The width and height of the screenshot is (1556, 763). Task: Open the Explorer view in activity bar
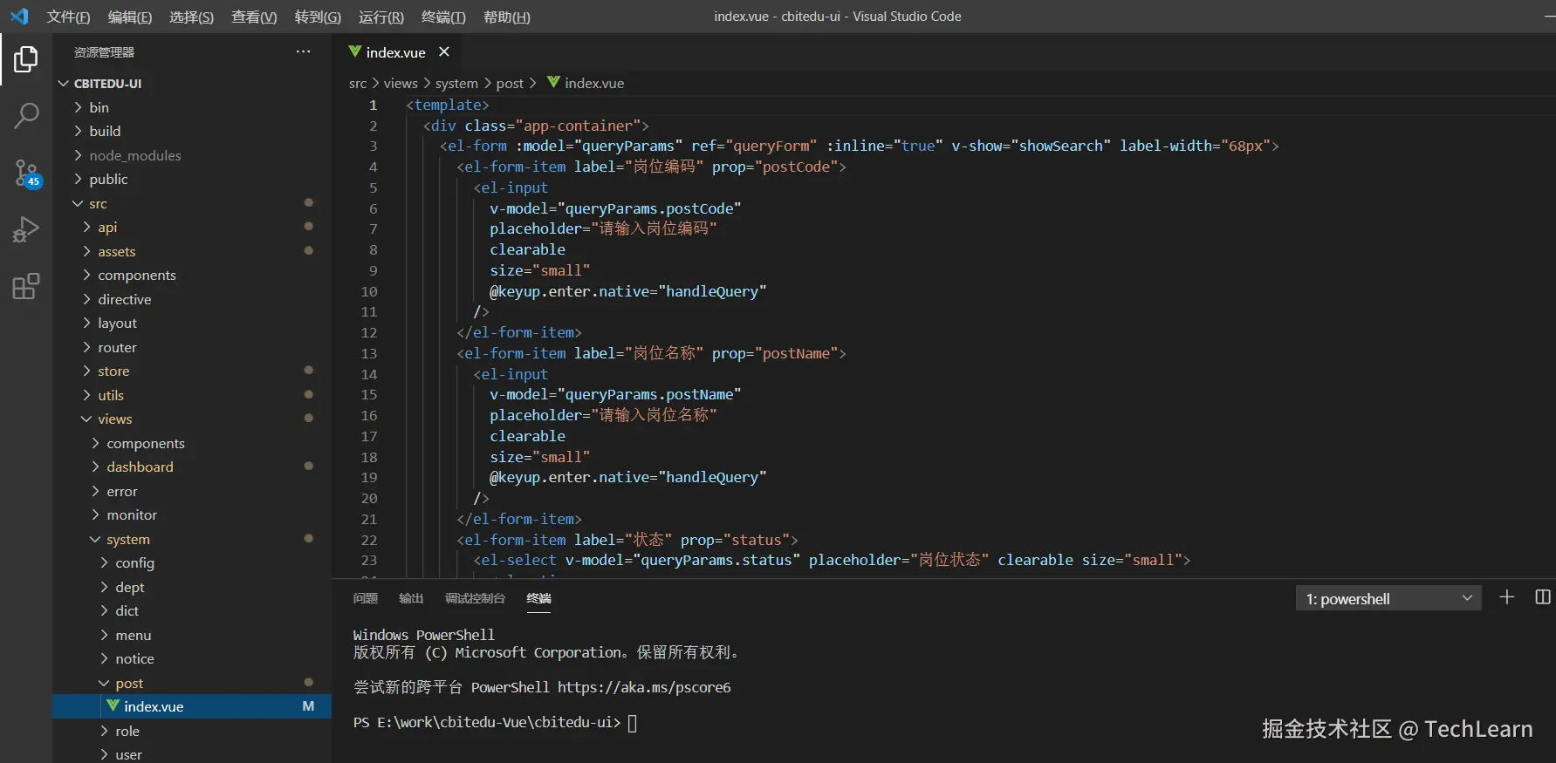[26, 59]
